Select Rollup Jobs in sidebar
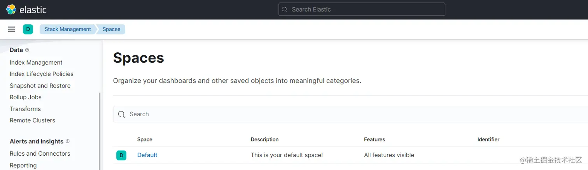Image resolution: width=588 pixels, height=170 pixels. click(x=26, y=97)
